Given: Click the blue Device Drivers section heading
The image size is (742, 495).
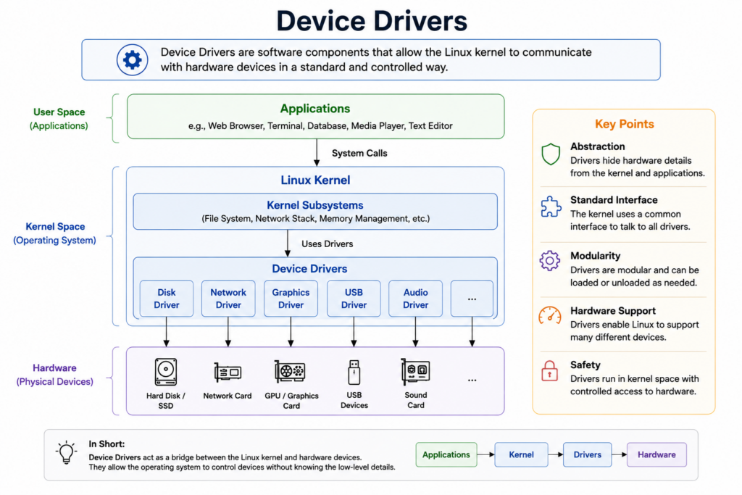Looking at the screenshot, I should 309,269.
